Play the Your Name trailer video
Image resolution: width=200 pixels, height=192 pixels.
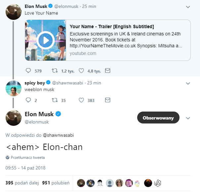tap(46, 40)
